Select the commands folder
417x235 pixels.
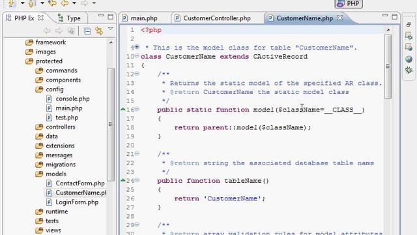point(61,70)
